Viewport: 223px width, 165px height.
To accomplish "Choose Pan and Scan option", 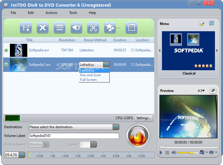I will 94,75.
